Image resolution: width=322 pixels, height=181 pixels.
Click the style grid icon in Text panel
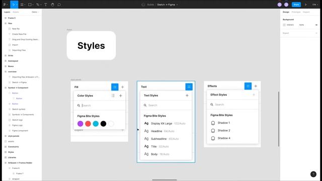tap(189, 87)
